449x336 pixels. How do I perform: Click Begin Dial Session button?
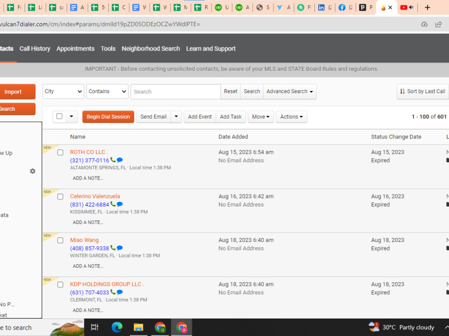tap(108, 117)
